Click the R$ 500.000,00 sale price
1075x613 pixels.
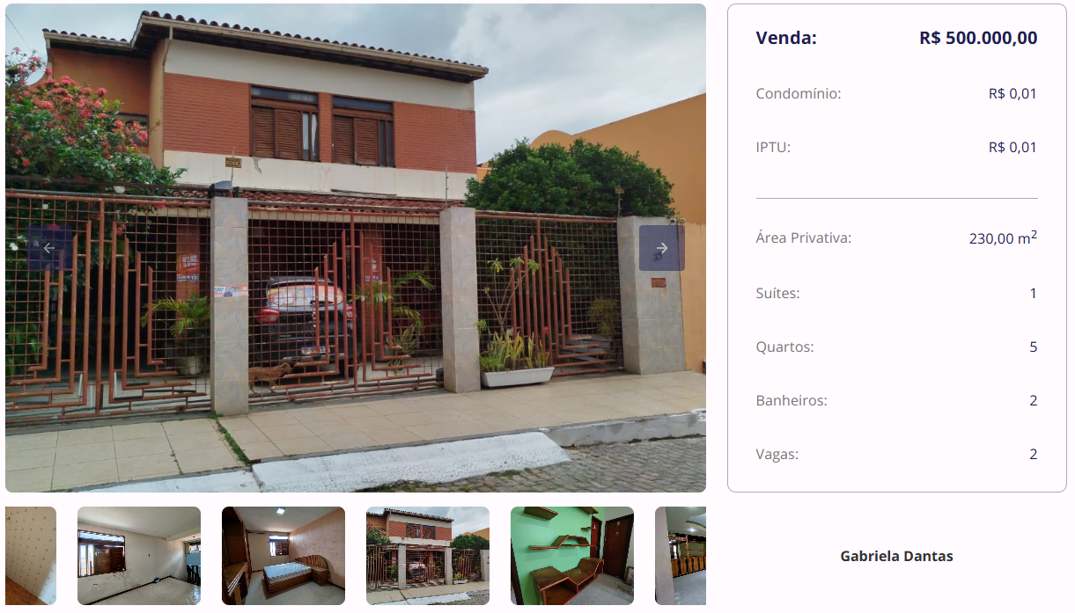pos(978,38)
